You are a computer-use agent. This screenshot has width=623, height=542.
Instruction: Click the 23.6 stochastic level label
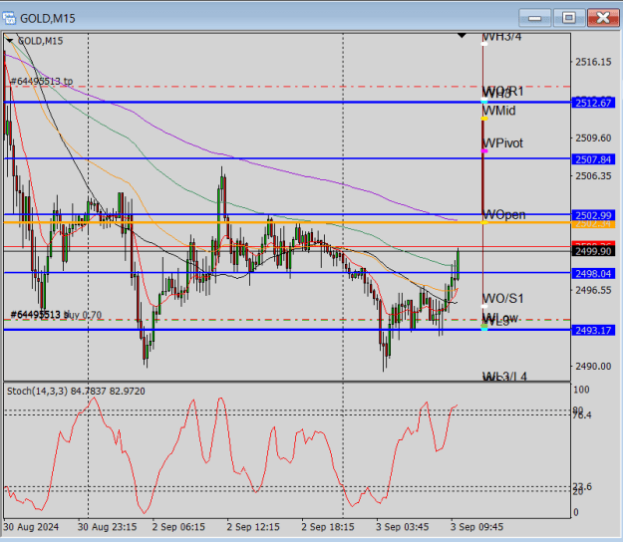582,486
